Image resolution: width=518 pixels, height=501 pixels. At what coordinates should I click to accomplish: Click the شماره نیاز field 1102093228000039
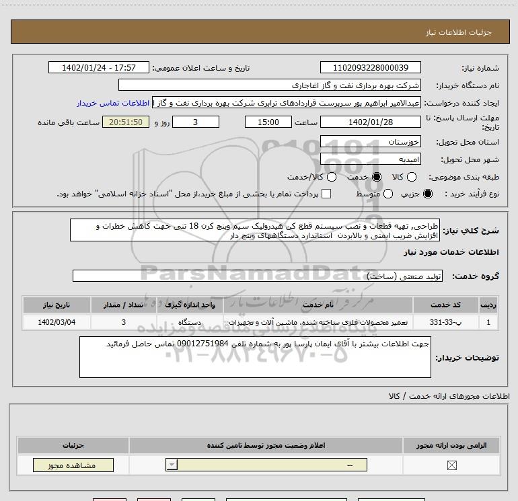point(370,67)
